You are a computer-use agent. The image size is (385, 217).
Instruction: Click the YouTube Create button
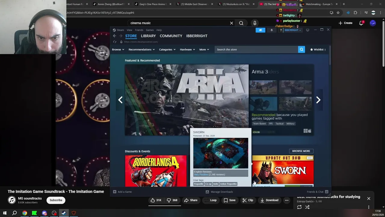tap(345, 23)
